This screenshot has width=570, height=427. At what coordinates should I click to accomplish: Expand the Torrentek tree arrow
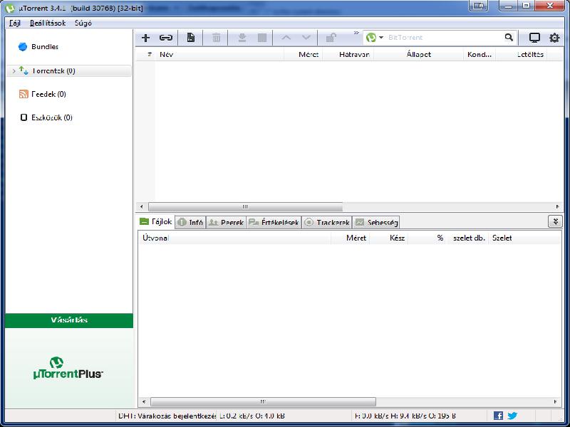coord(14,70)
